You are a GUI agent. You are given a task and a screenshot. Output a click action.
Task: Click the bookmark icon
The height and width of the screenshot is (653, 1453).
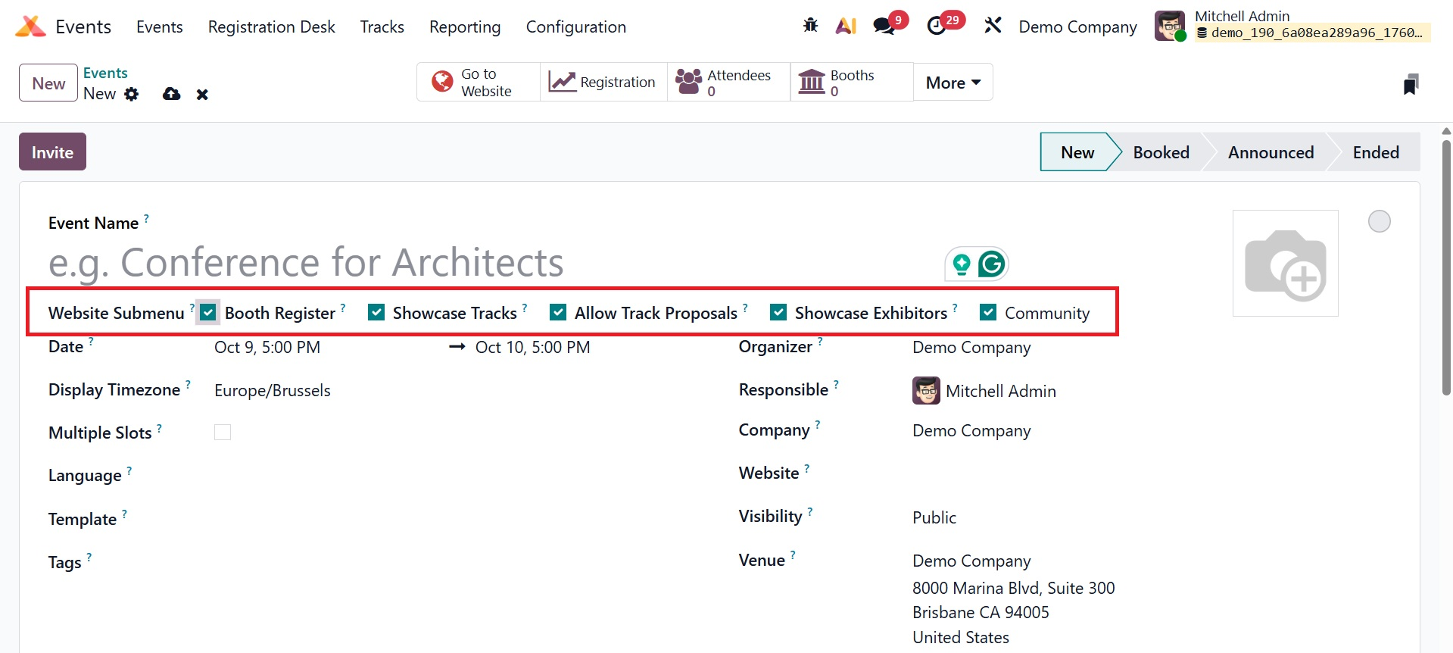(x=1410, y=84)
